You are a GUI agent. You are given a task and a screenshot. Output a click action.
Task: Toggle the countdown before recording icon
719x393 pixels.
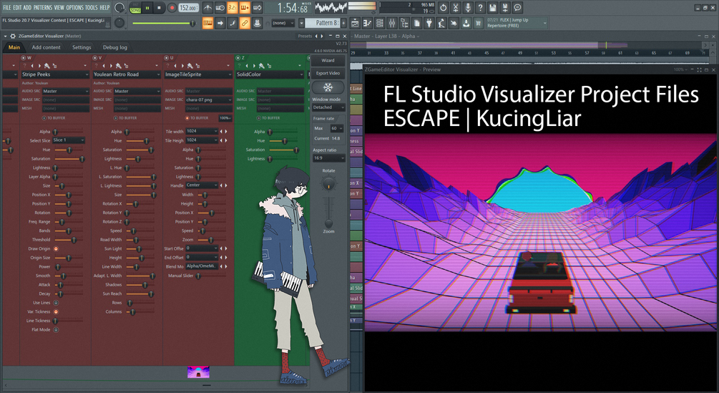coord(232,8)
